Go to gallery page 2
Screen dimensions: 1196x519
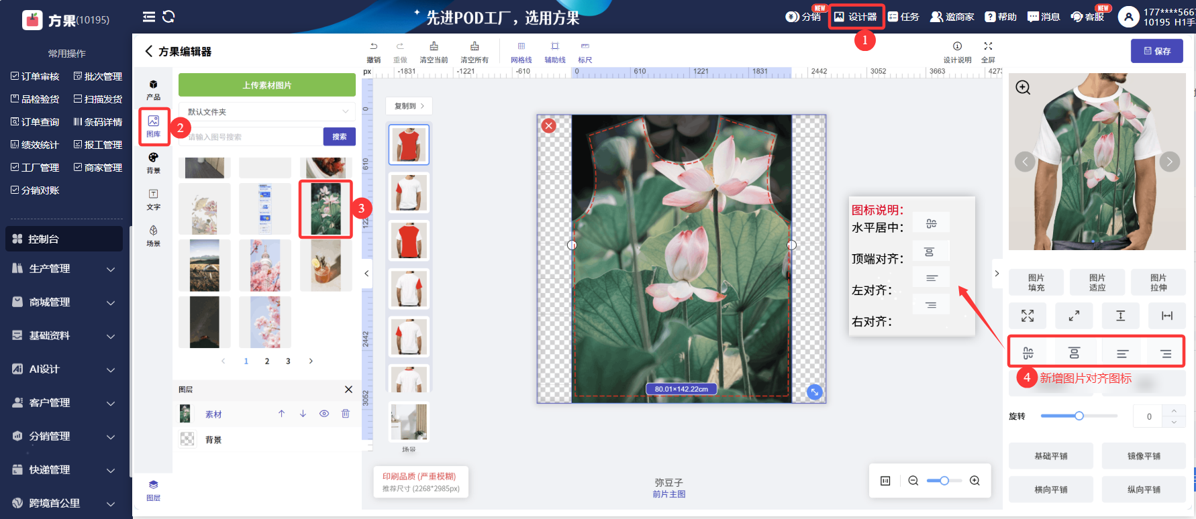click(267, 361)
